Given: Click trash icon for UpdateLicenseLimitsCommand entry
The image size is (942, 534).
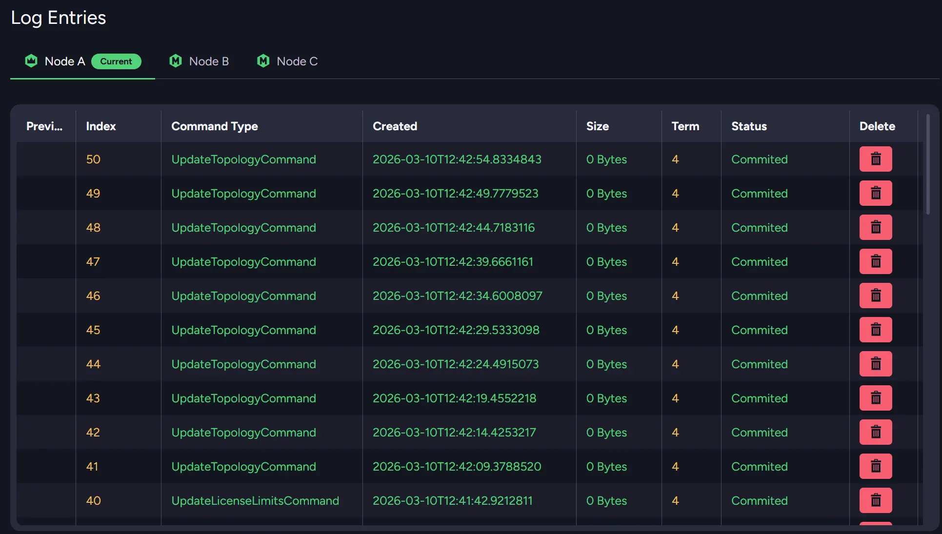Looking at the screenshot, I should pos(875,500).
